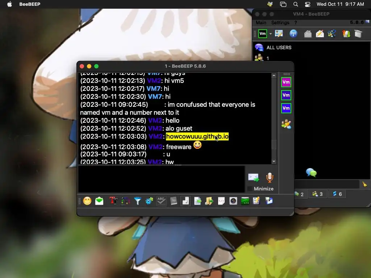Click into the chat message input box
This screenshot has width=371, height=278.
[161, 179]
